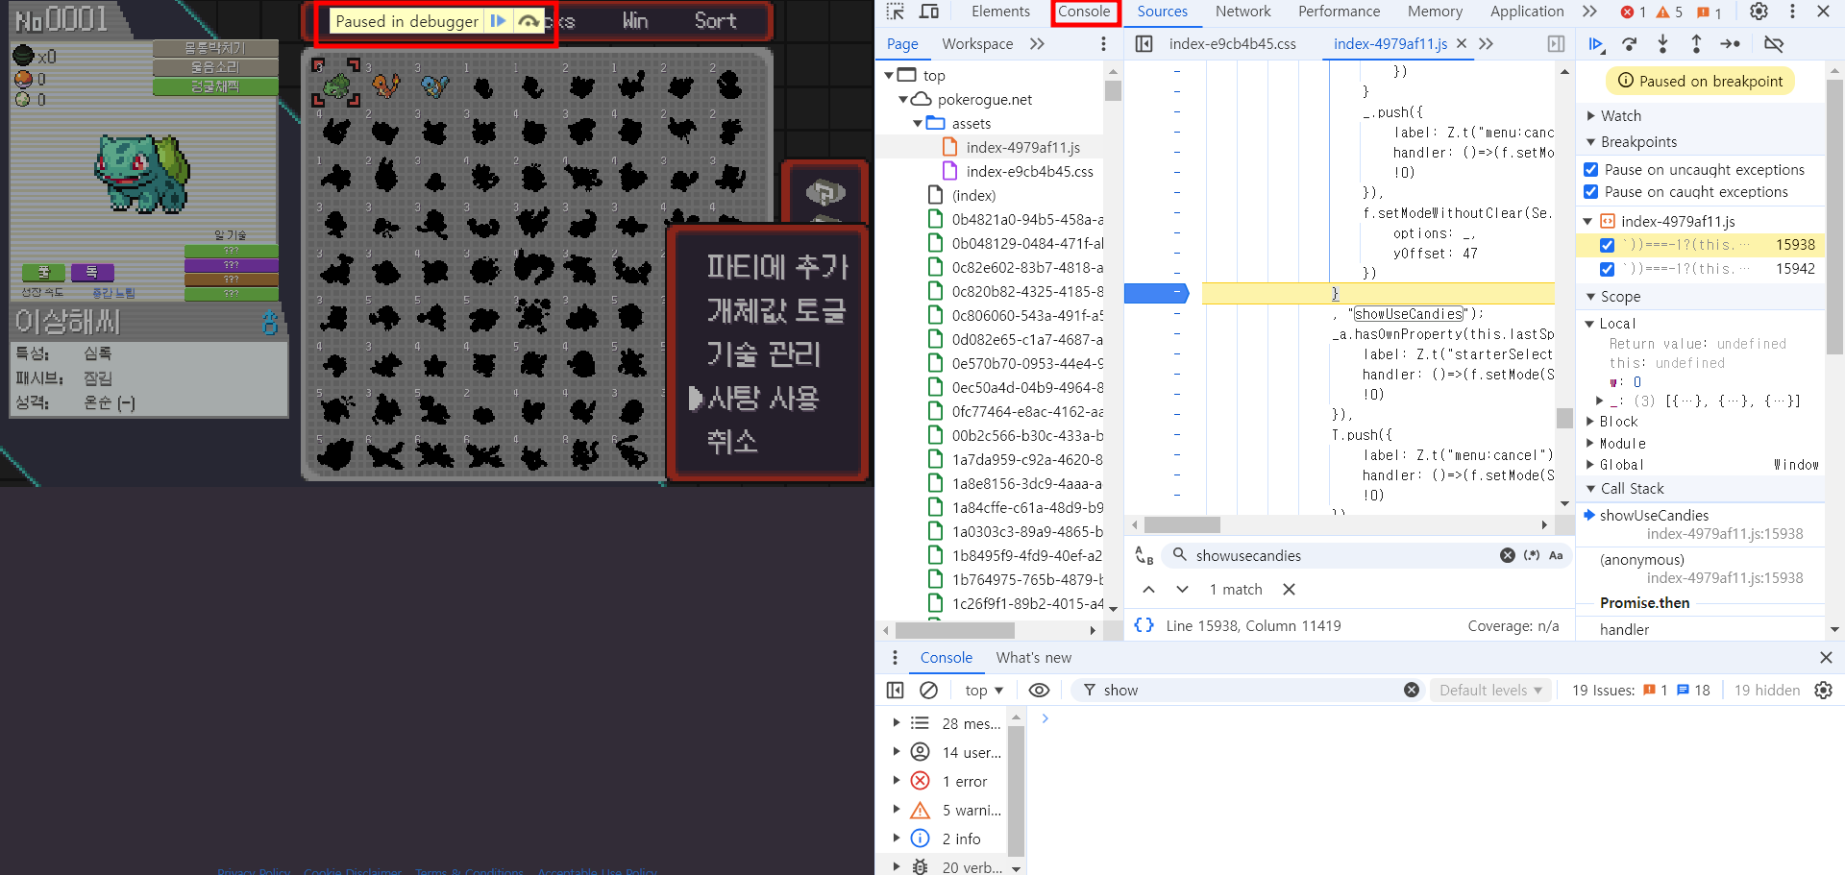Collapse the Call Stack section

pos(1591,489)
